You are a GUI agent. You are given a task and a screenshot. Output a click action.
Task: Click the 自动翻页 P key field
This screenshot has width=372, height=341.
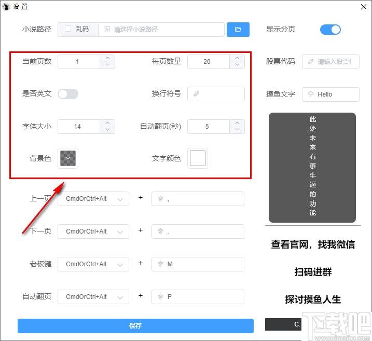click(x=198, y=297)
